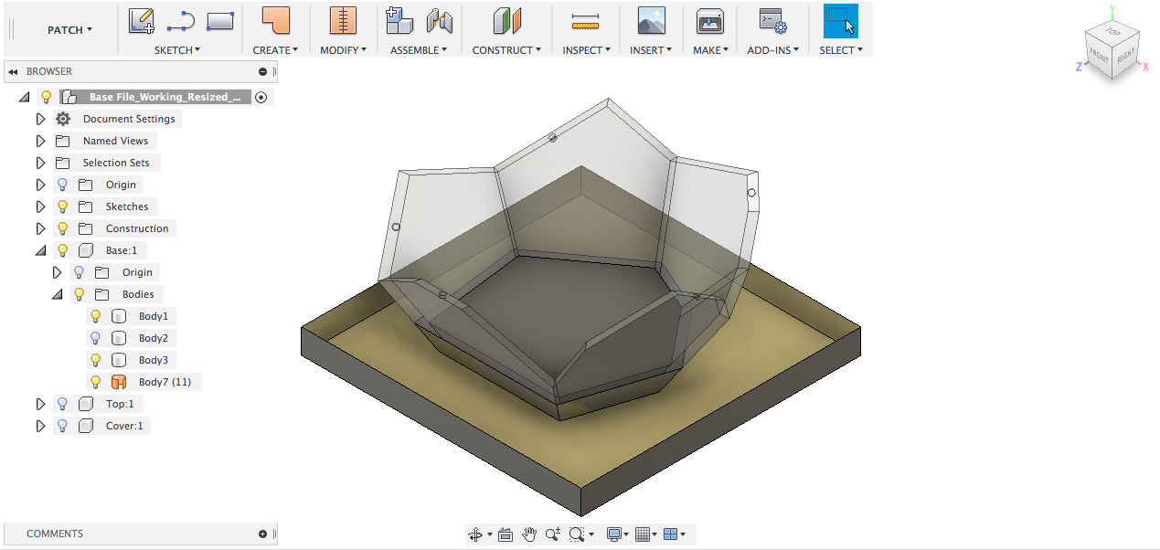The width and height of the screenshot is (1160, 550).
Task: Open the INSERT menu
Action: (651, 50)
